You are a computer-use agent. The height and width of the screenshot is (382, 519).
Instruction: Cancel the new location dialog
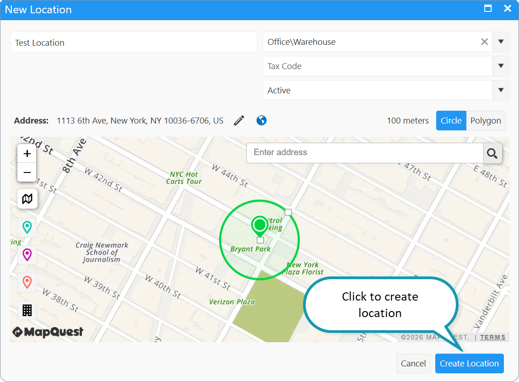coord(413,364)
